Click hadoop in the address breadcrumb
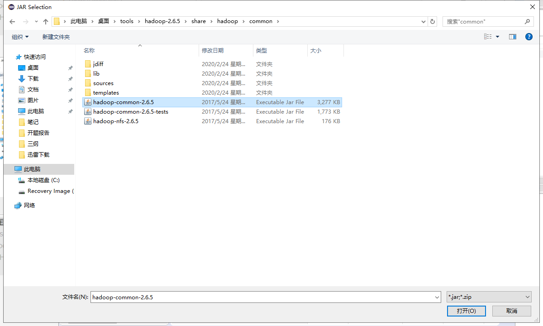The image size is (543, 326). pyautogui.click(x=228, y=21)
